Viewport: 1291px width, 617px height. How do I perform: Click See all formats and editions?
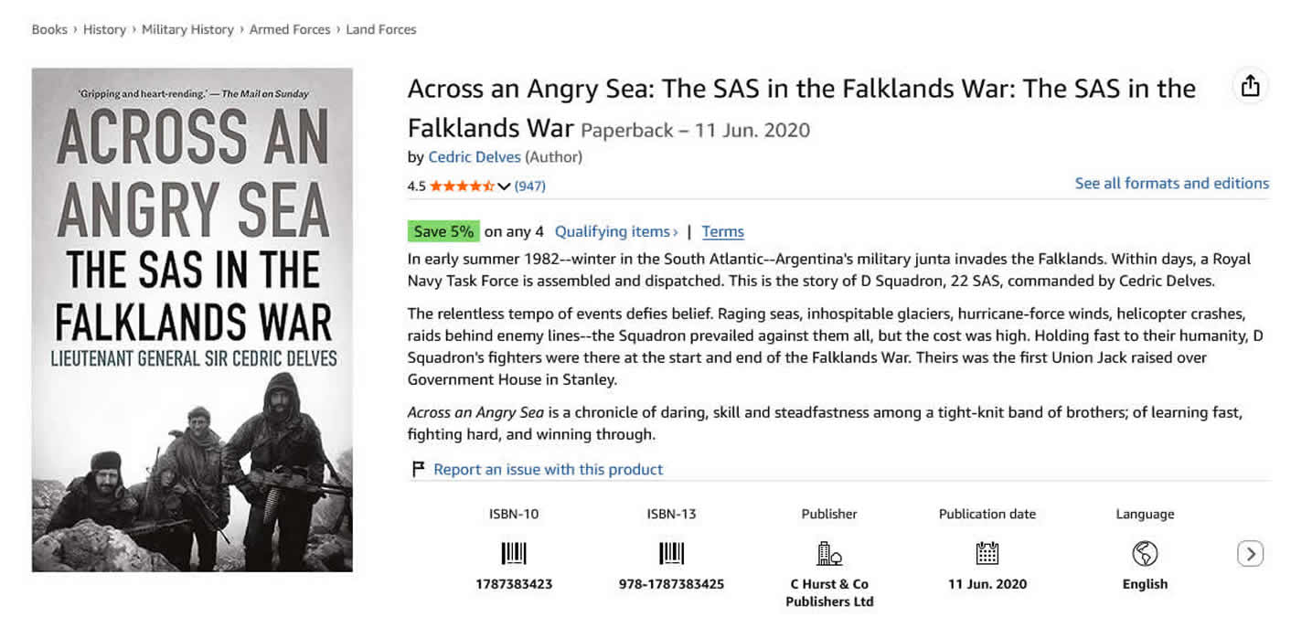click(1171, 183)
